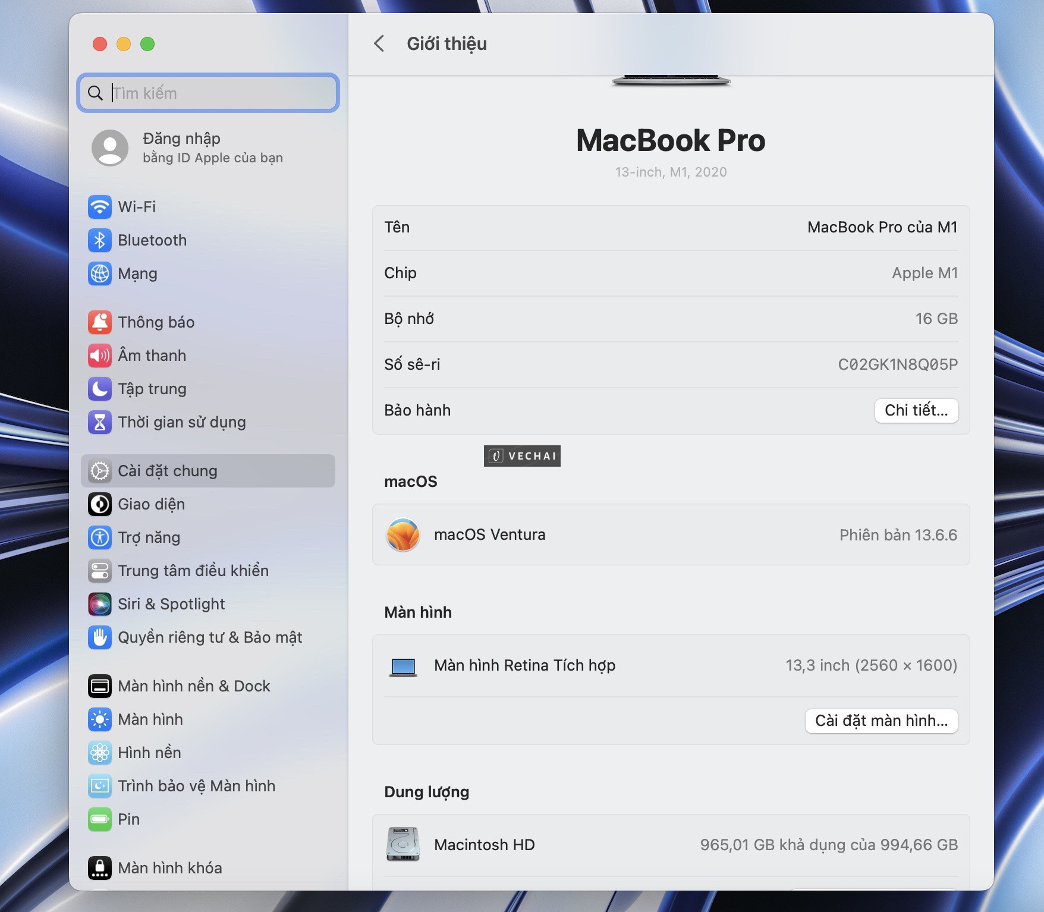The width and height of the screenshot is (1044, 912).
Task: Open Thông báo notifications bell icon
Action: coord(100,322)
